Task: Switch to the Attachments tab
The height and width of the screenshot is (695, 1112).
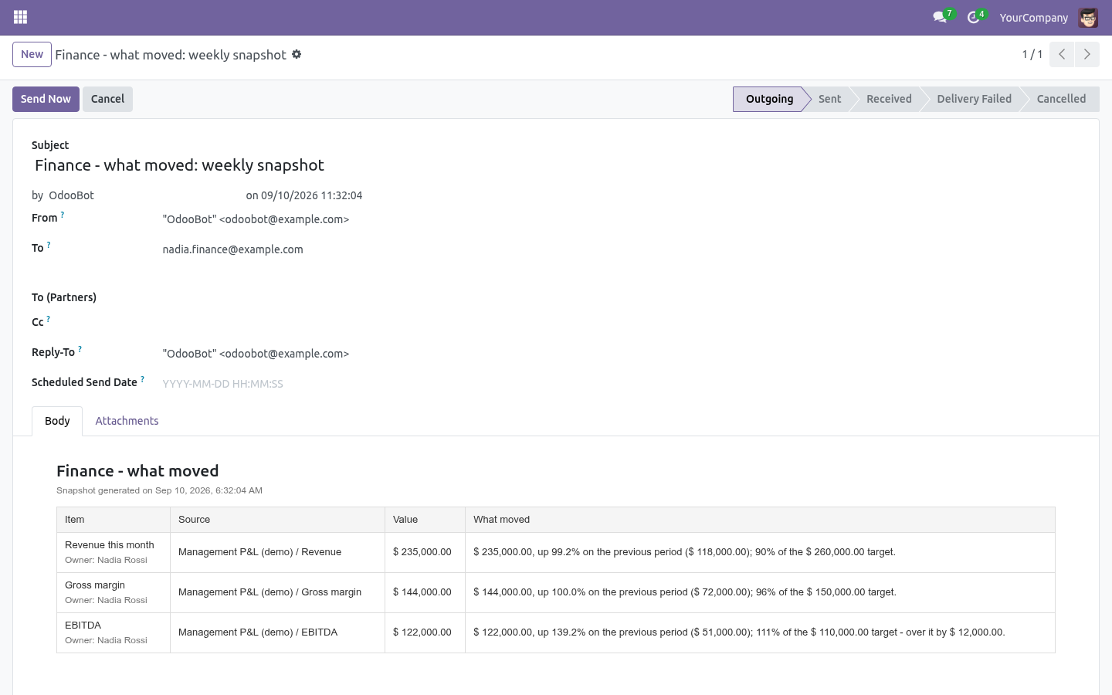Action: tap(127, 421)
